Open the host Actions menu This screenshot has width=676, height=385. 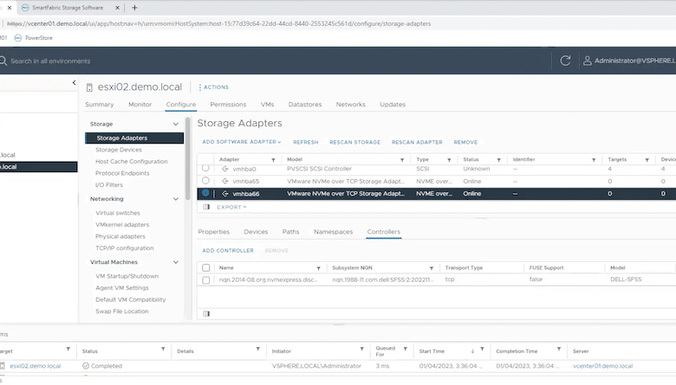pos(213,87)
